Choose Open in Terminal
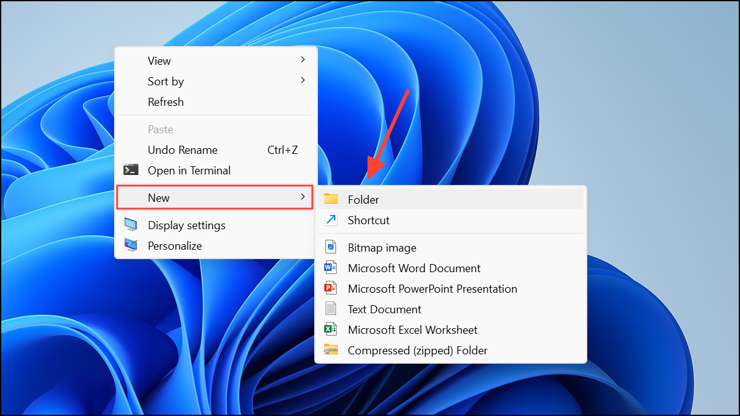This screenshot has height=416, width=740. [216, 170]
